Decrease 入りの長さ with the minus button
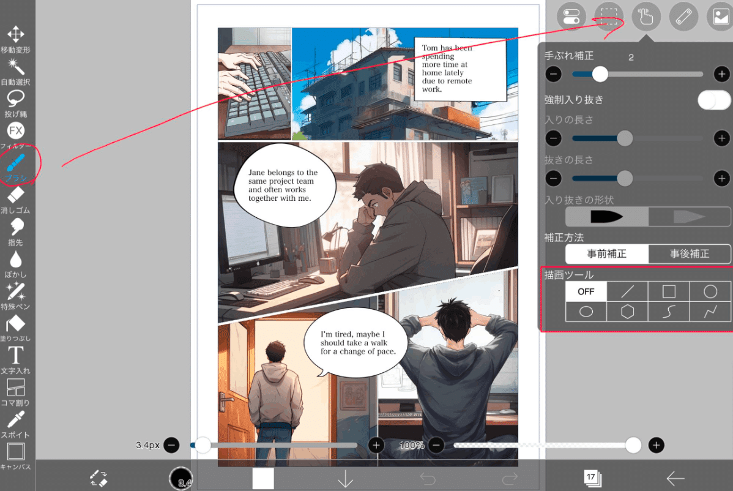The width and height of the screenshot is (733, 491). point(554,138)
